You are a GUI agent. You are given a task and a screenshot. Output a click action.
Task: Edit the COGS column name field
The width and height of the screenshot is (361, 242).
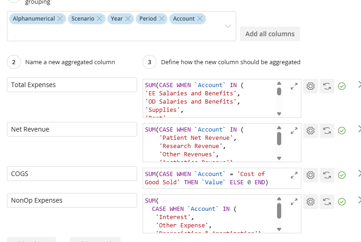pos(72,174)
